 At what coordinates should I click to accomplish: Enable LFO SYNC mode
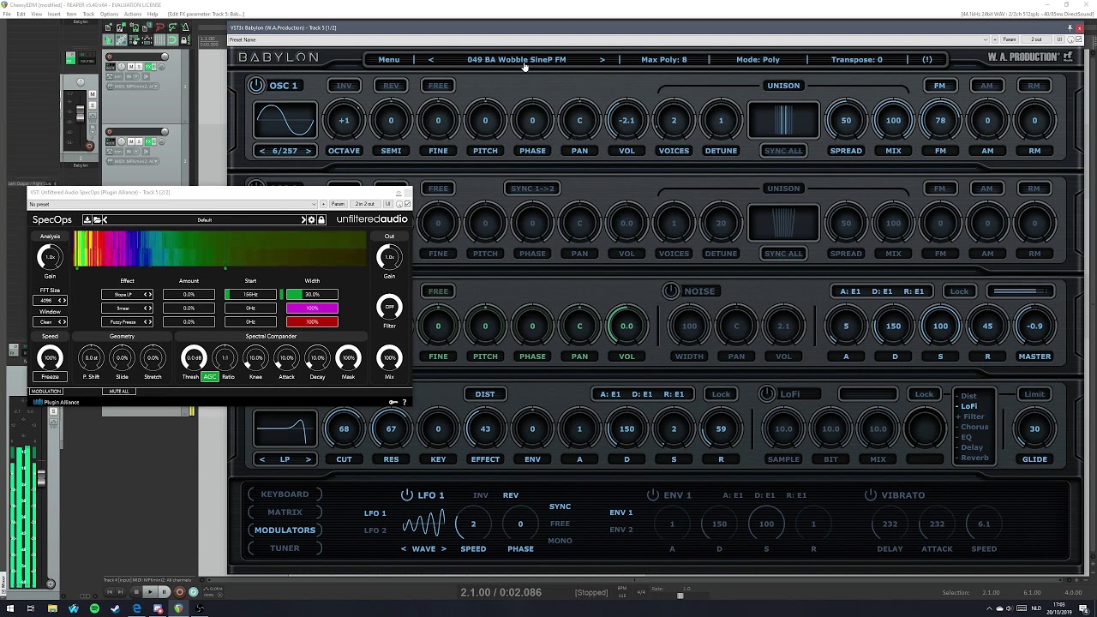click(560, 506)
